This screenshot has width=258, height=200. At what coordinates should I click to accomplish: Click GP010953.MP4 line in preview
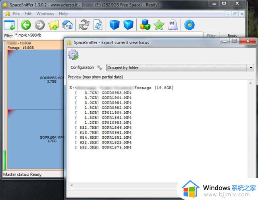pyautogui.click(x=103, y=123)
